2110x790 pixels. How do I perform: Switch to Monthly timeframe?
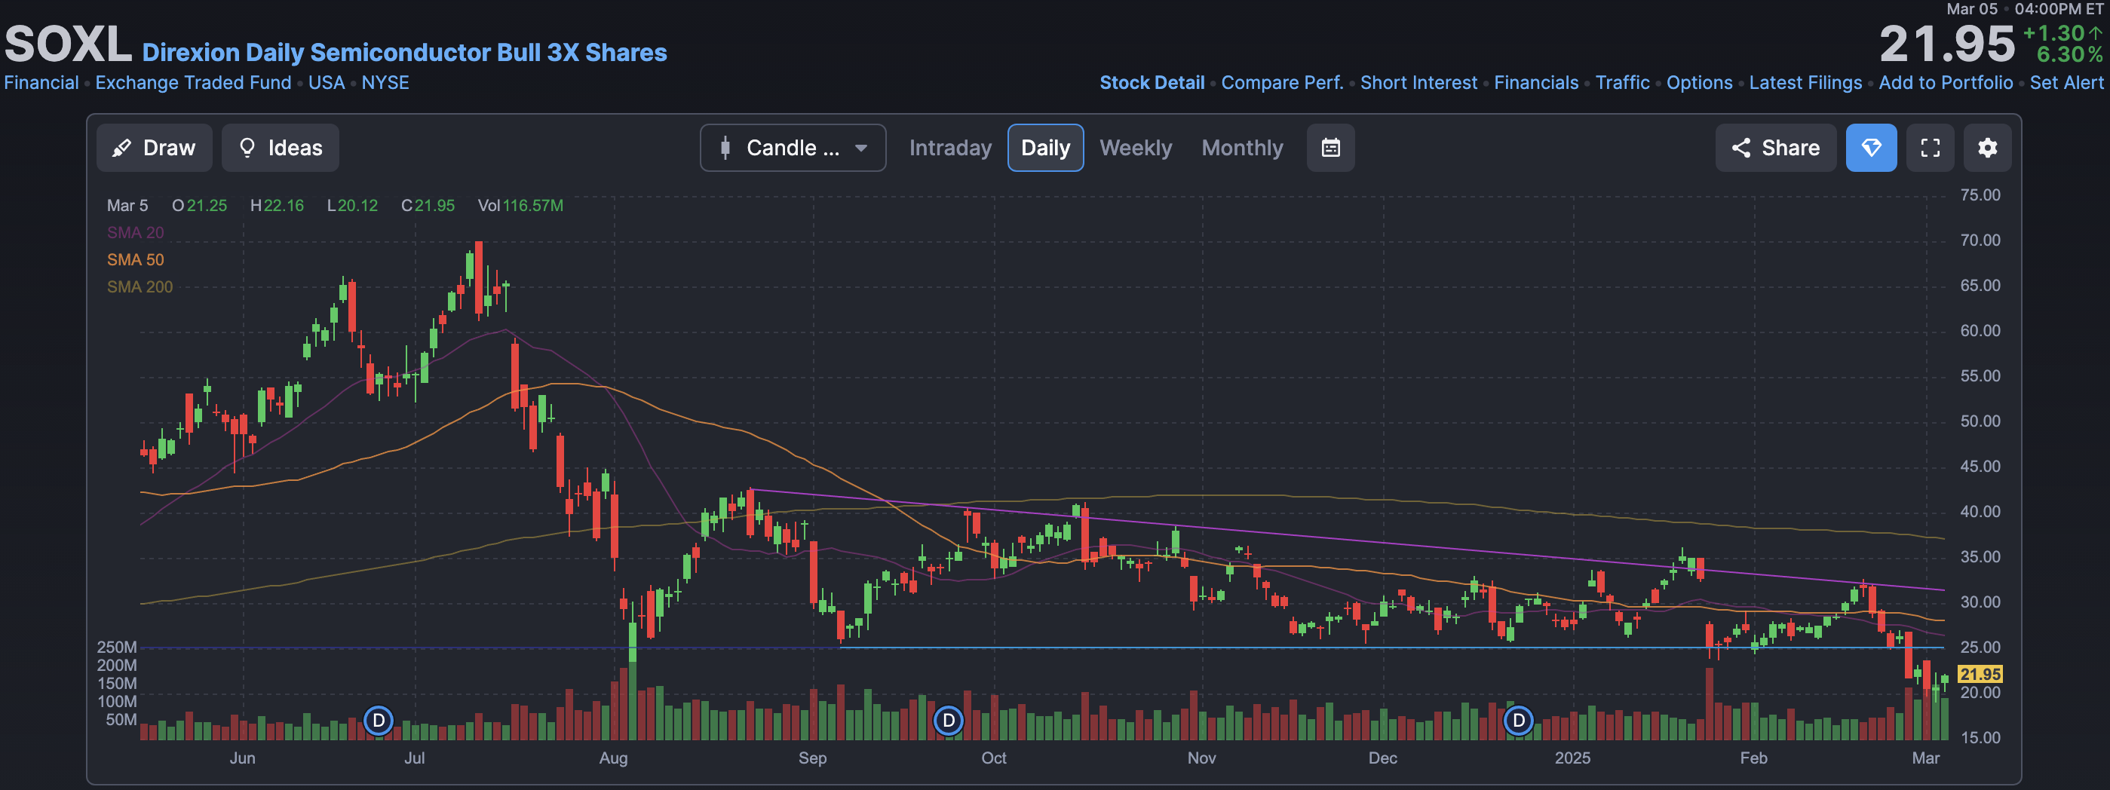(x=1242, y=149)
